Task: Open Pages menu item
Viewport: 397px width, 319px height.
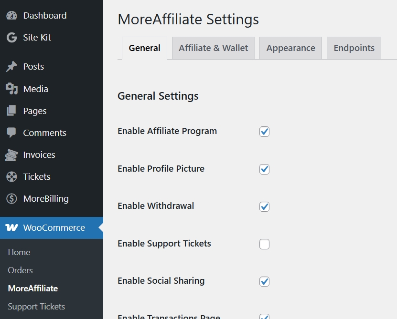Action: pyautogui.click(x=52, y=111)
